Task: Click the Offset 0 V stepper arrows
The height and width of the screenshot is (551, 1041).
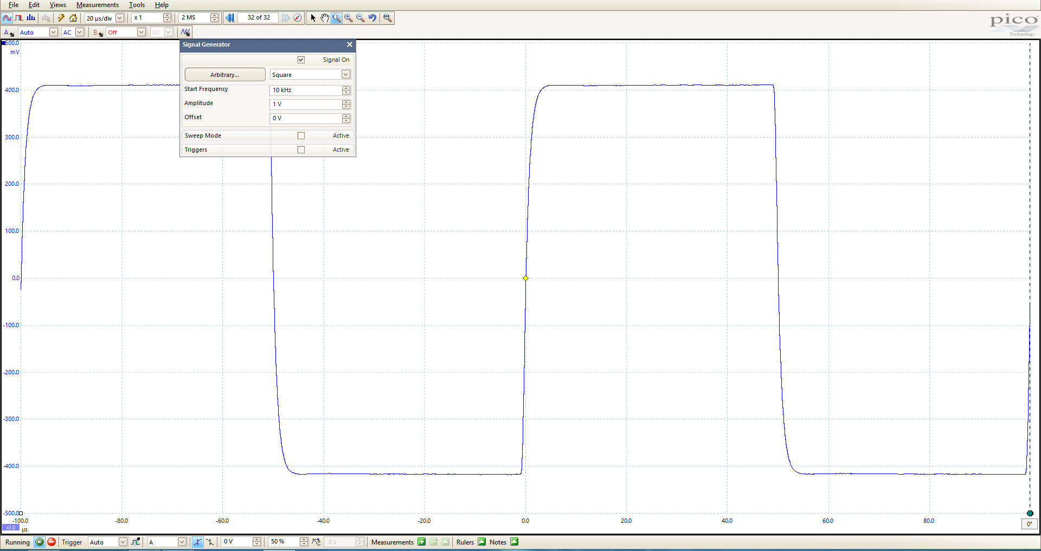Action: (346, 118)
